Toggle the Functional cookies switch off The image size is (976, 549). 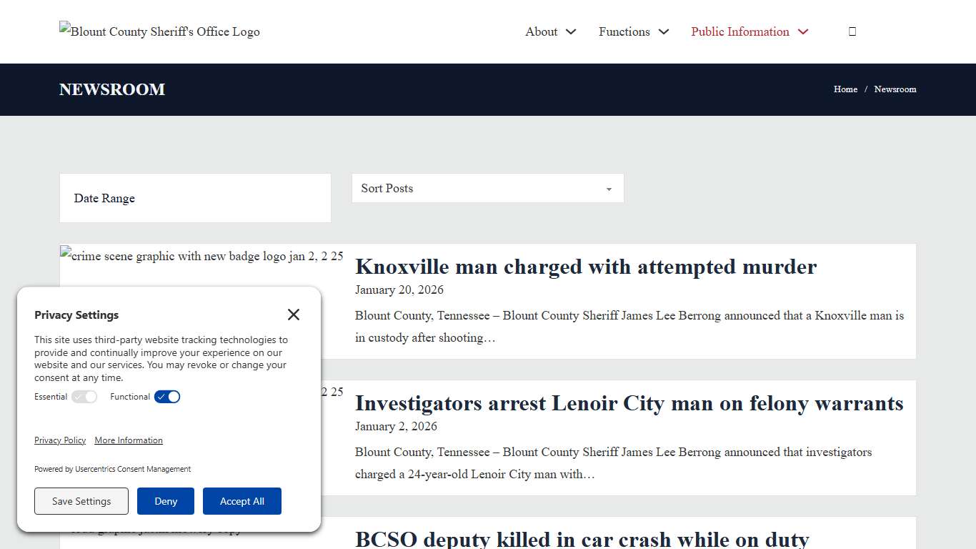pyautogui.click(x=166, y=397)
